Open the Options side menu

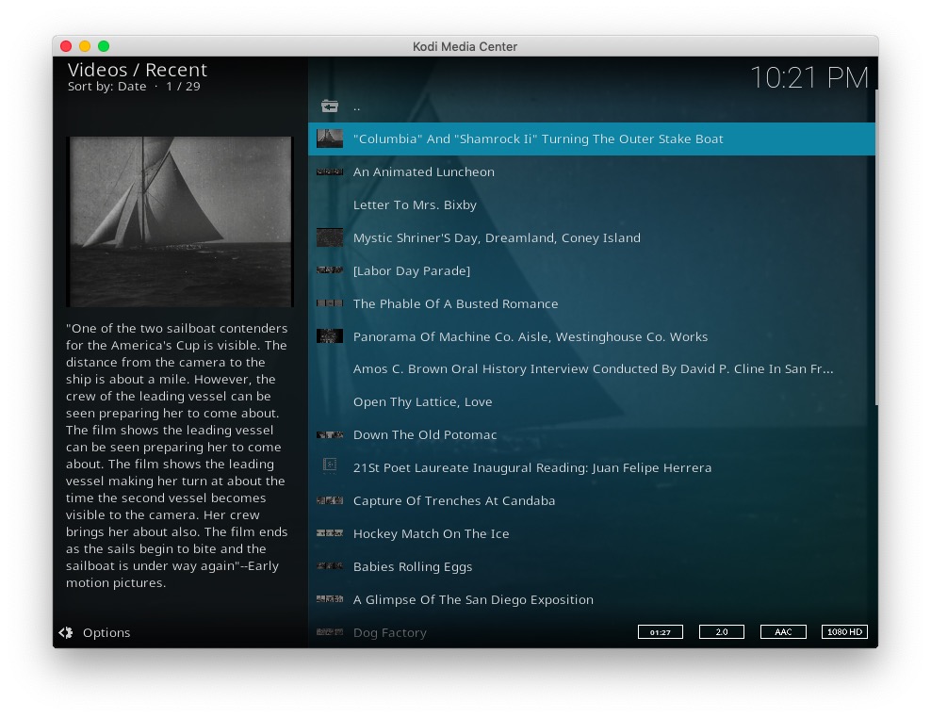point(106,633)
